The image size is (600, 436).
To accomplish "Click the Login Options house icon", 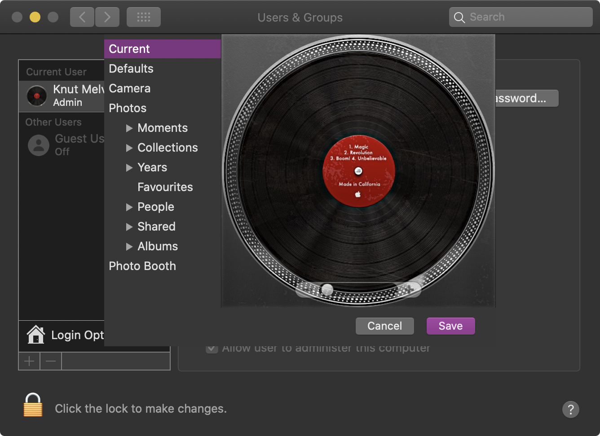I will 36,335.
